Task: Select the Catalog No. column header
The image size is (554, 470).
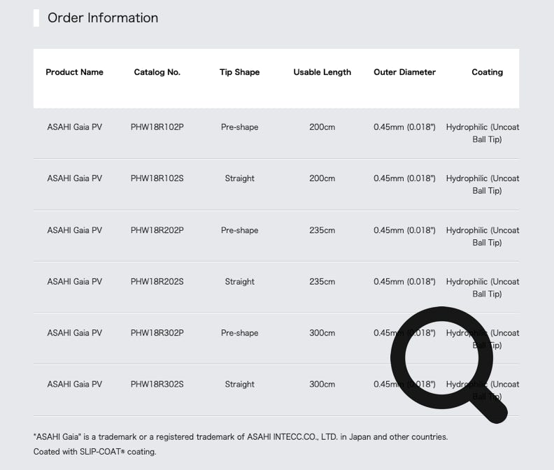Action: [157, 72]
